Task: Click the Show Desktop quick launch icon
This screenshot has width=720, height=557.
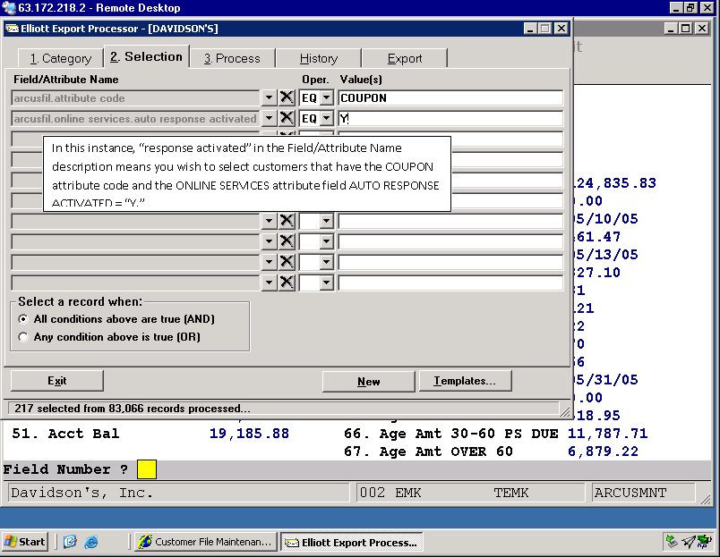Action: click(x=70, y=542)
